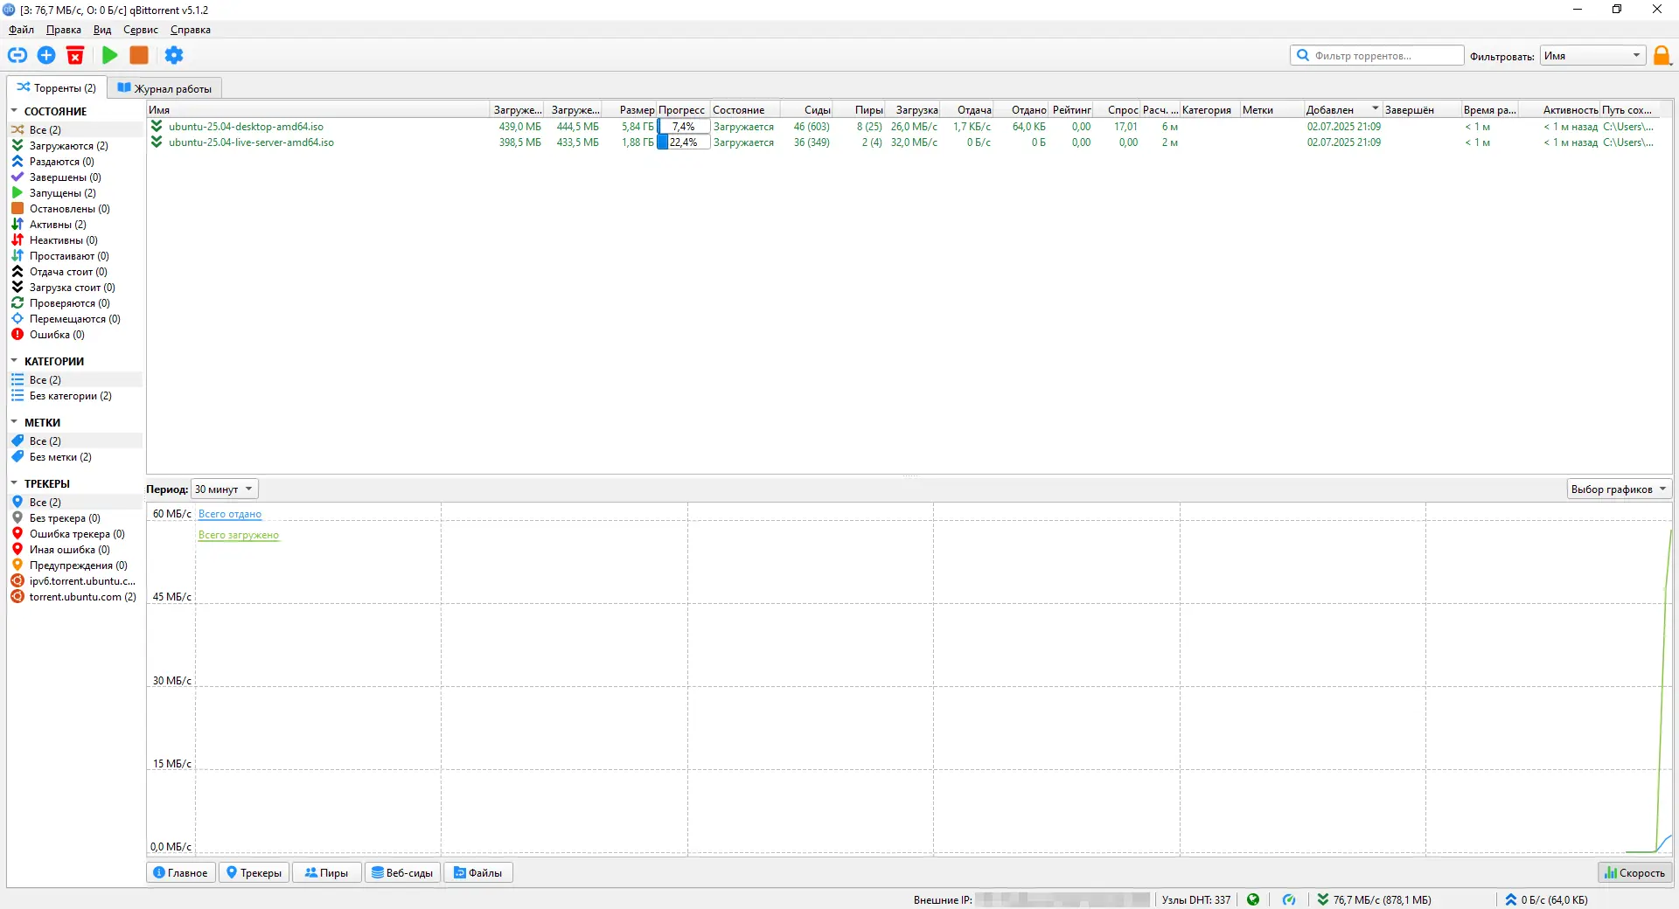Screen dimensions: 1679x909
Task: Click the Фильтр торрентов search field
Action: [1377, 56]
